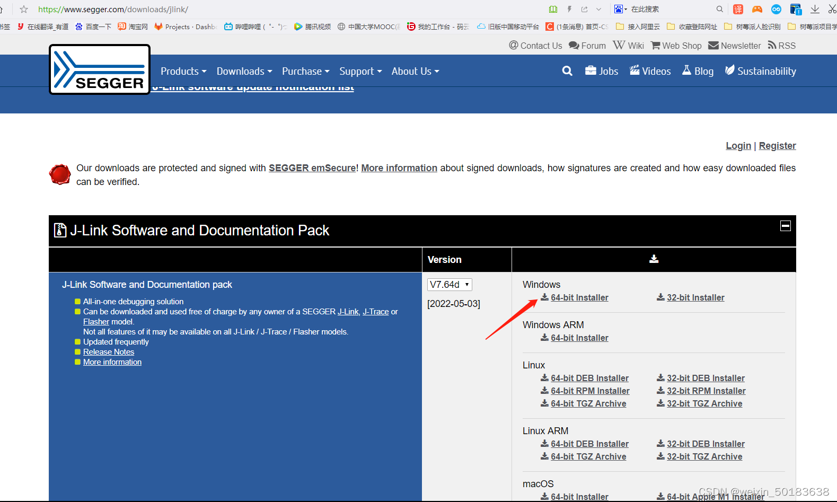Download Linux 64-bit DEB Installer
The width and height of the screenshot is (837, 502).
(585, 378)
